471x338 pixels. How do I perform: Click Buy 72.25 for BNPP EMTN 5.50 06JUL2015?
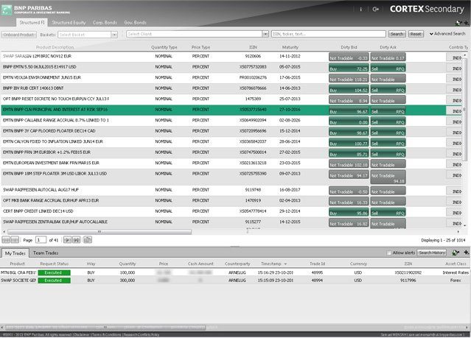(x=349, y=68)
